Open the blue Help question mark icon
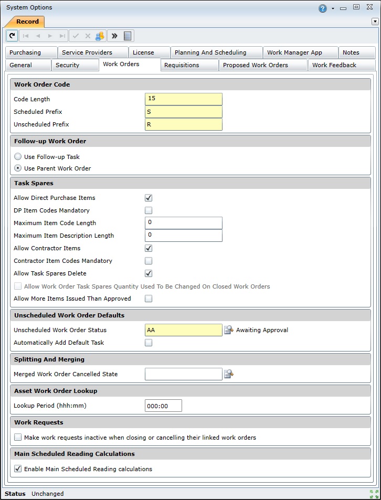 pos(323,8)
